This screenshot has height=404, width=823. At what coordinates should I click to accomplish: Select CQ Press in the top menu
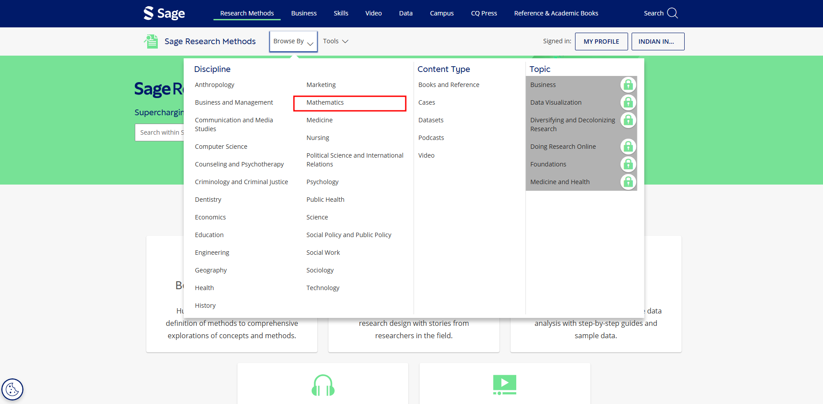pos(484,13)
